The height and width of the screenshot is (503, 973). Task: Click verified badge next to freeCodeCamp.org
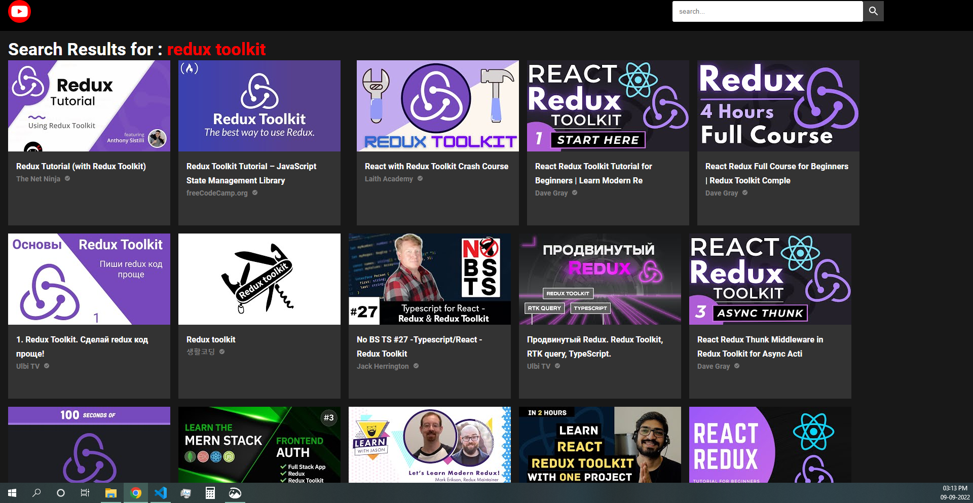pos(255,192)
